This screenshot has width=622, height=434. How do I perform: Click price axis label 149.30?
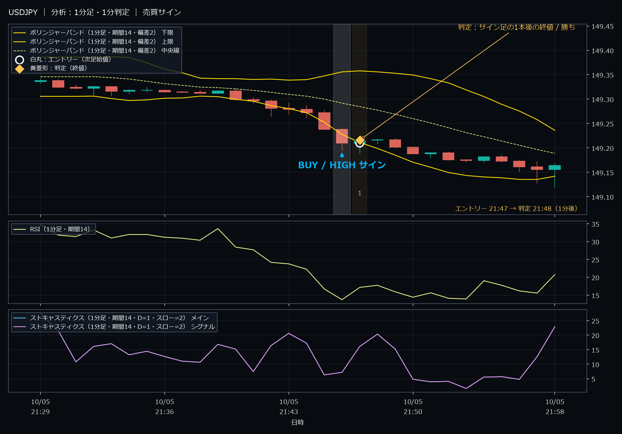(x=602, y=100)
